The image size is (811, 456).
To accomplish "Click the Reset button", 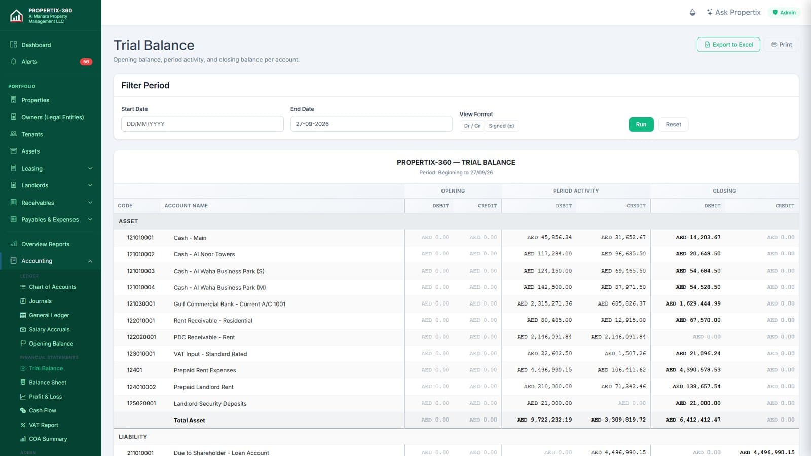I will coord(673,124).
